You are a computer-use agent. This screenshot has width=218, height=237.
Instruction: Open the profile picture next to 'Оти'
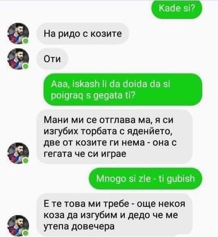[18, 59]
